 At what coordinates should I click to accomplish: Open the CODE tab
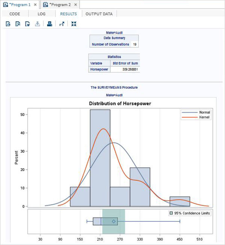coord(15,14)
